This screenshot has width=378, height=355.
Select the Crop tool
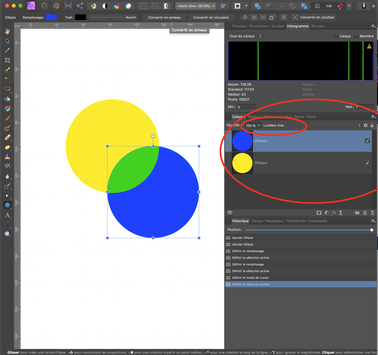tap(8, 60)
